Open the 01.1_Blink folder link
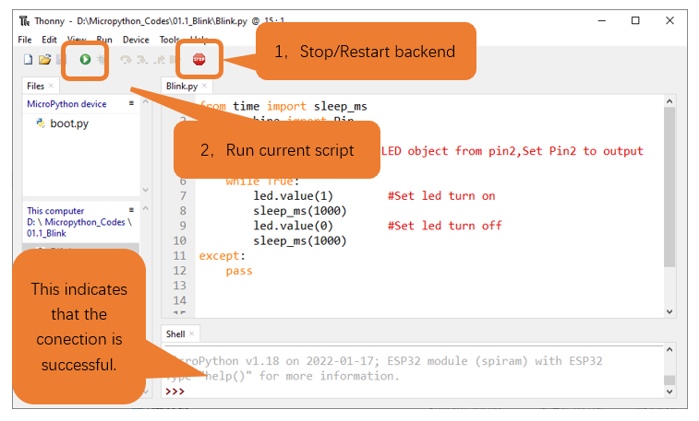Screen dimensions: 699x421 pyautogui.click(x=46, y=233)
